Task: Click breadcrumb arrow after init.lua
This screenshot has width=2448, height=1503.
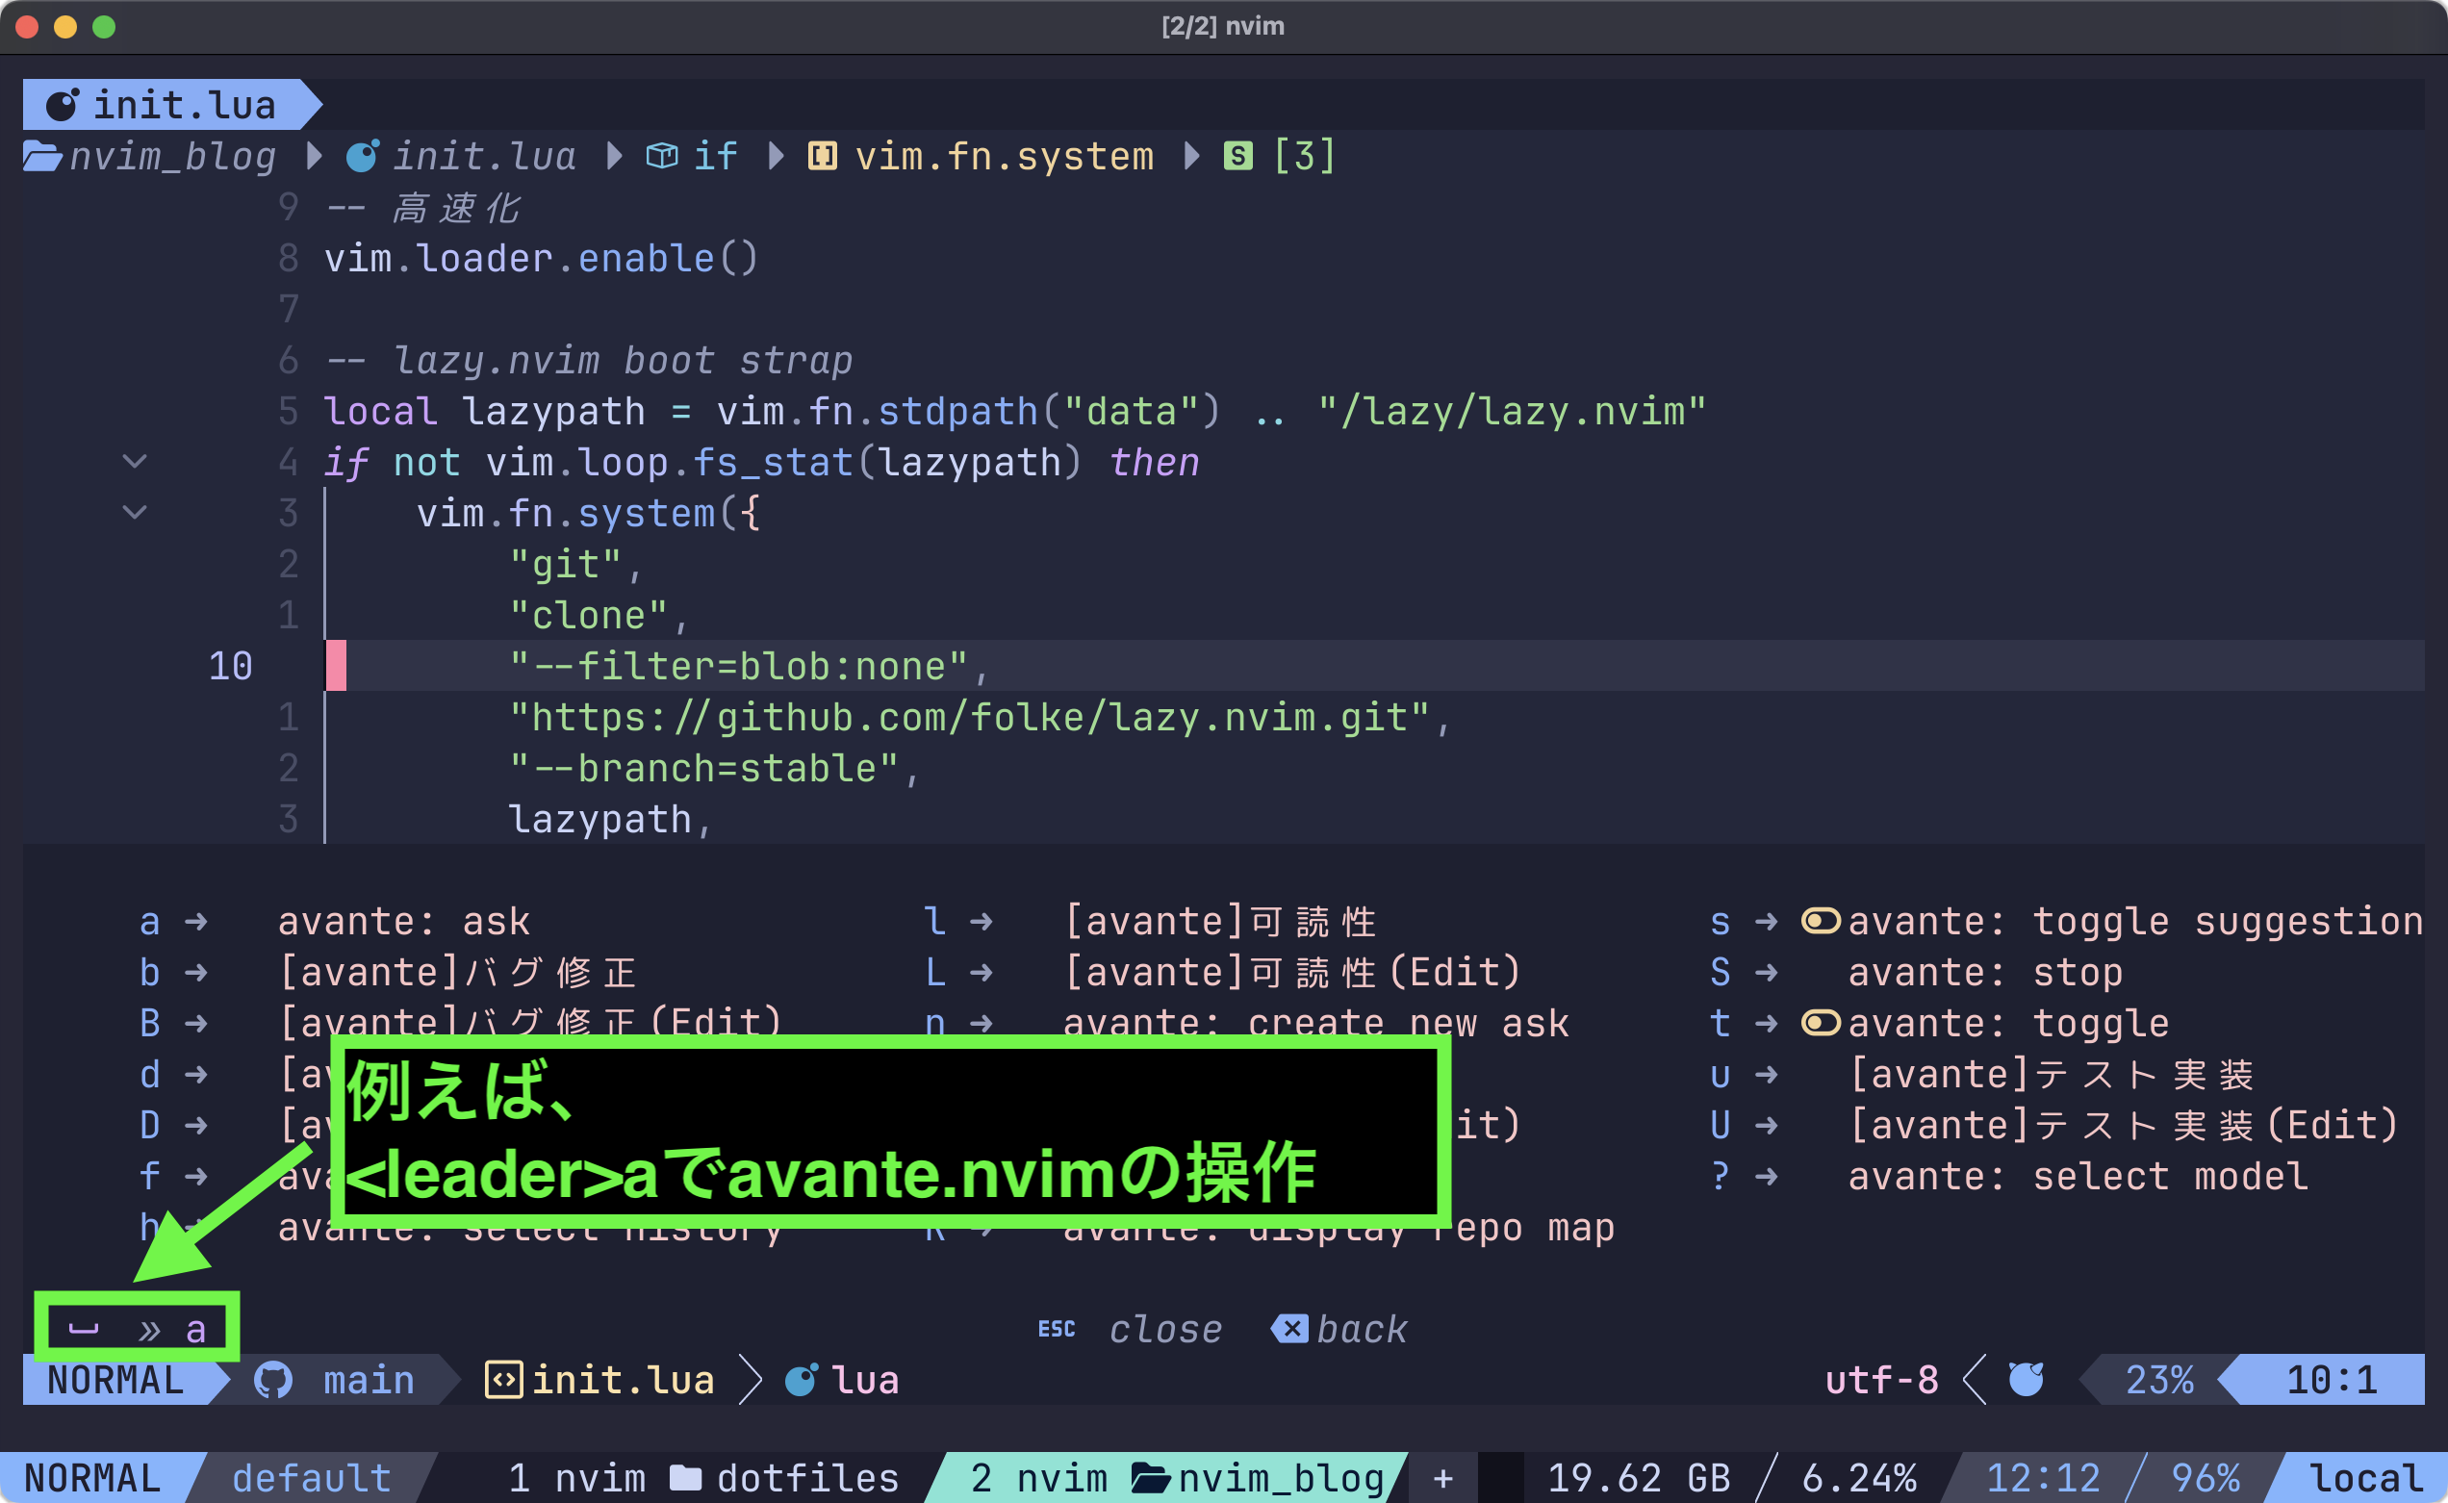Action: (614, 156)
